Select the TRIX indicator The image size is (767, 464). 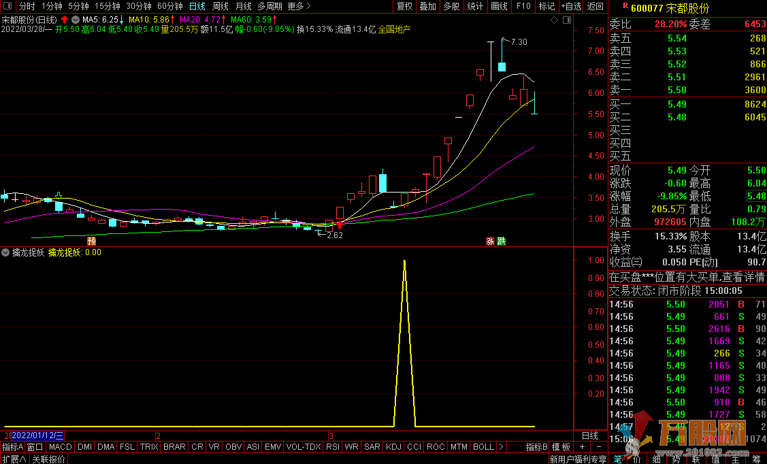tap(148, 447)
